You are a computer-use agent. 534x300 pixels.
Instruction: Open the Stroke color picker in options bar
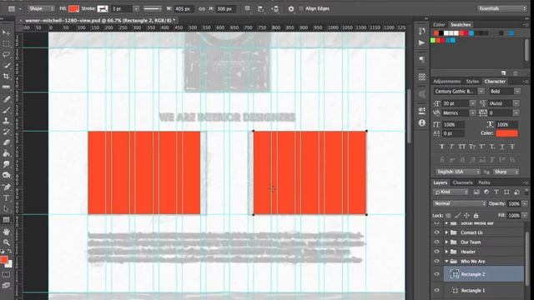point(103,9)
